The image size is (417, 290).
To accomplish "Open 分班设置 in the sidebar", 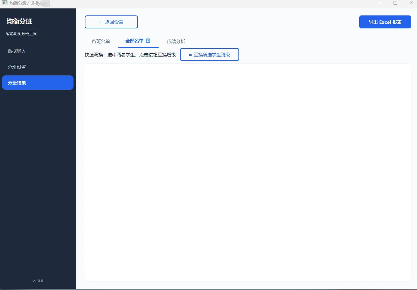I will tap(38, 67).
